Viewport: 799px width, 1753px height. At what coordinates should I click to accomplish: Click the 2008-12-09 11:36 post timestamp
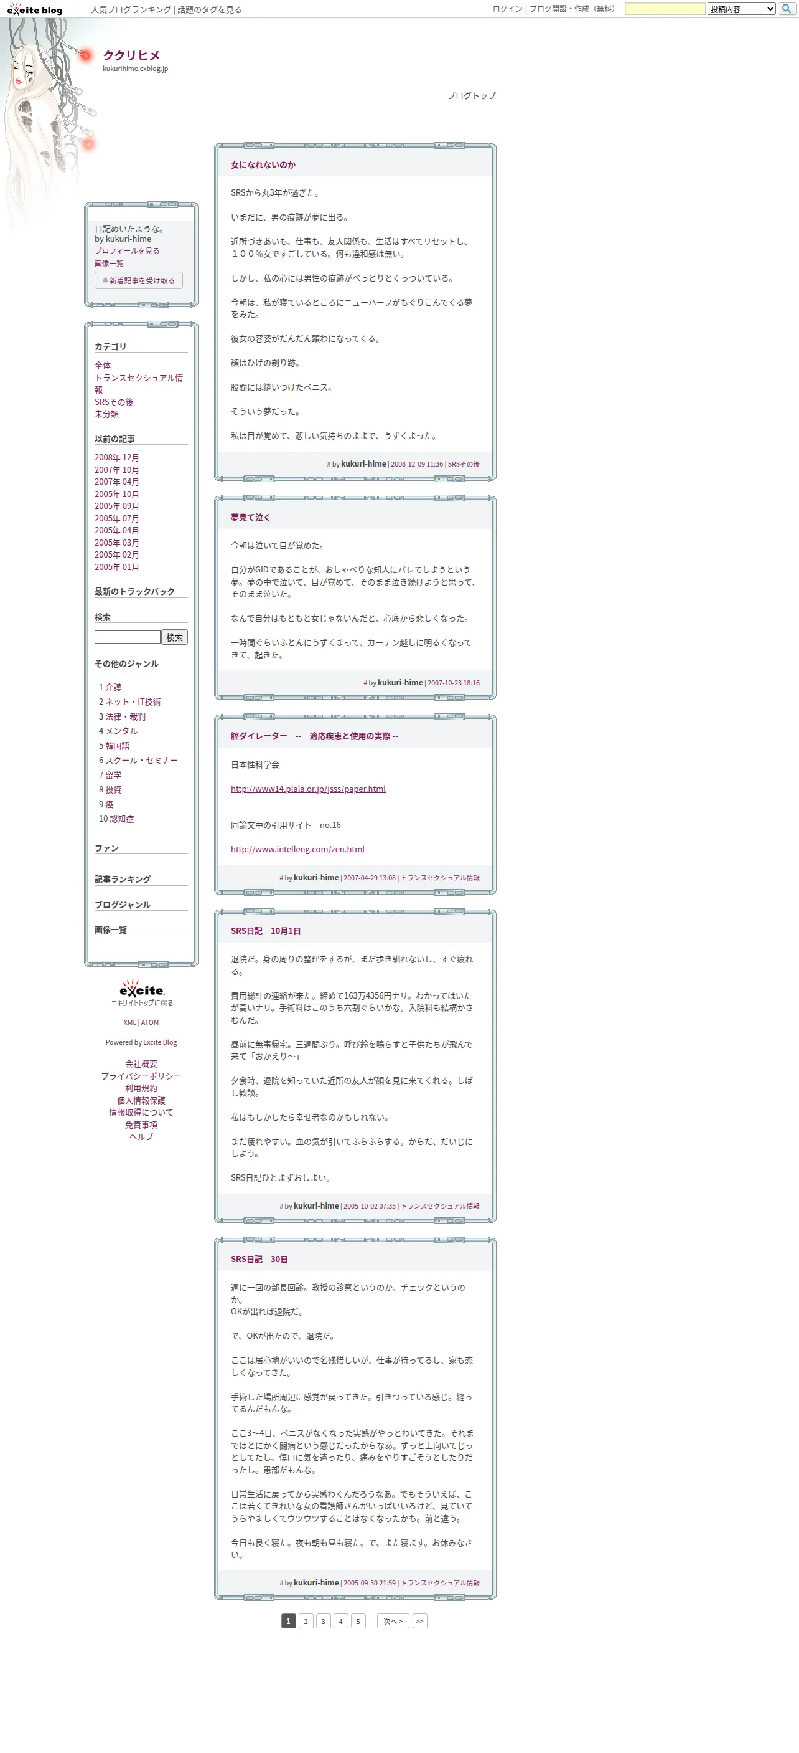[x=417, y=464]
